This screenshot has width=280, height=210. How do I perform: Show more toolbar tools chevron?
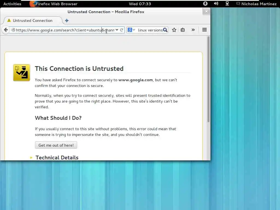point(193,30)
